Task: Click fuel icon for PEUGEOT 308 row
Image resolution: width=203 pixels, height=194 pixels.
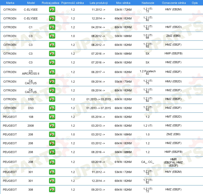Action: coord(52,190)
